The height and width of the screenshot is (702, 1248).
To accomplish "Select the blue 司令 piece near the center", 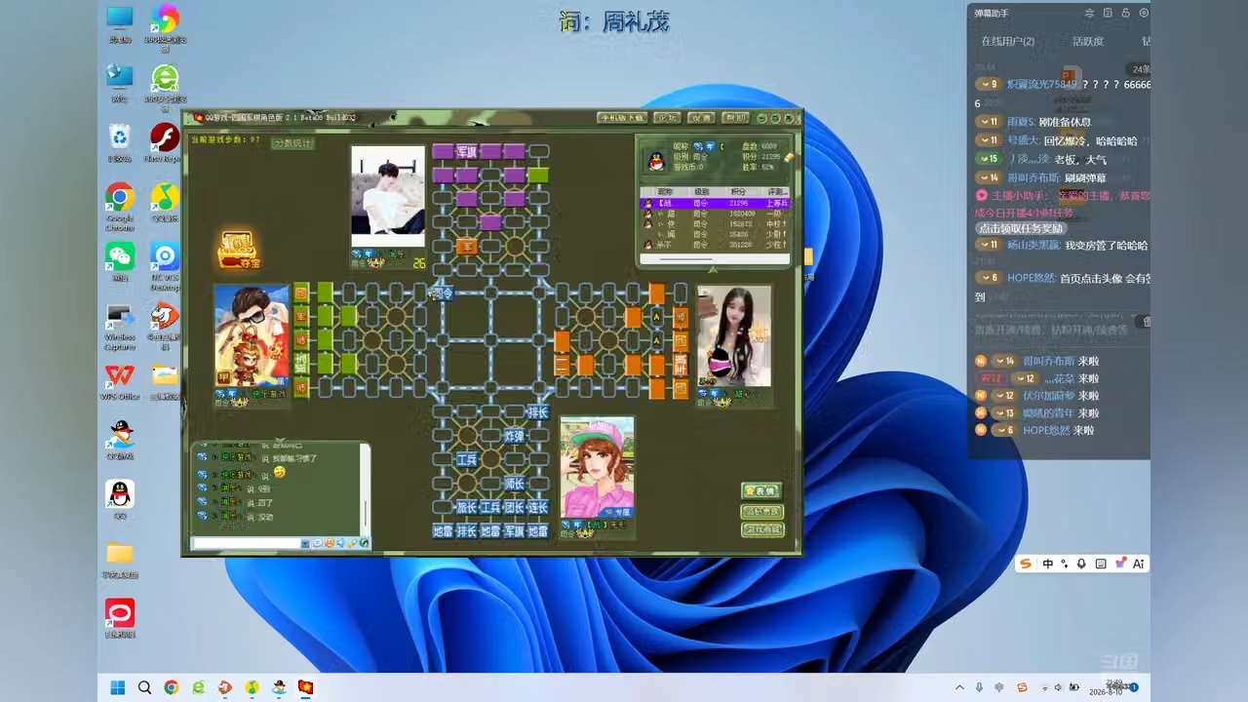I will coord(443,293).
